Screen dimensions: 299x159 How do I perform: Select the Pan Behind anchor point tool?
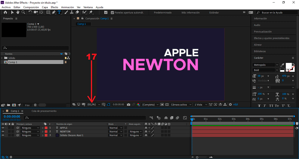[41, 12]
